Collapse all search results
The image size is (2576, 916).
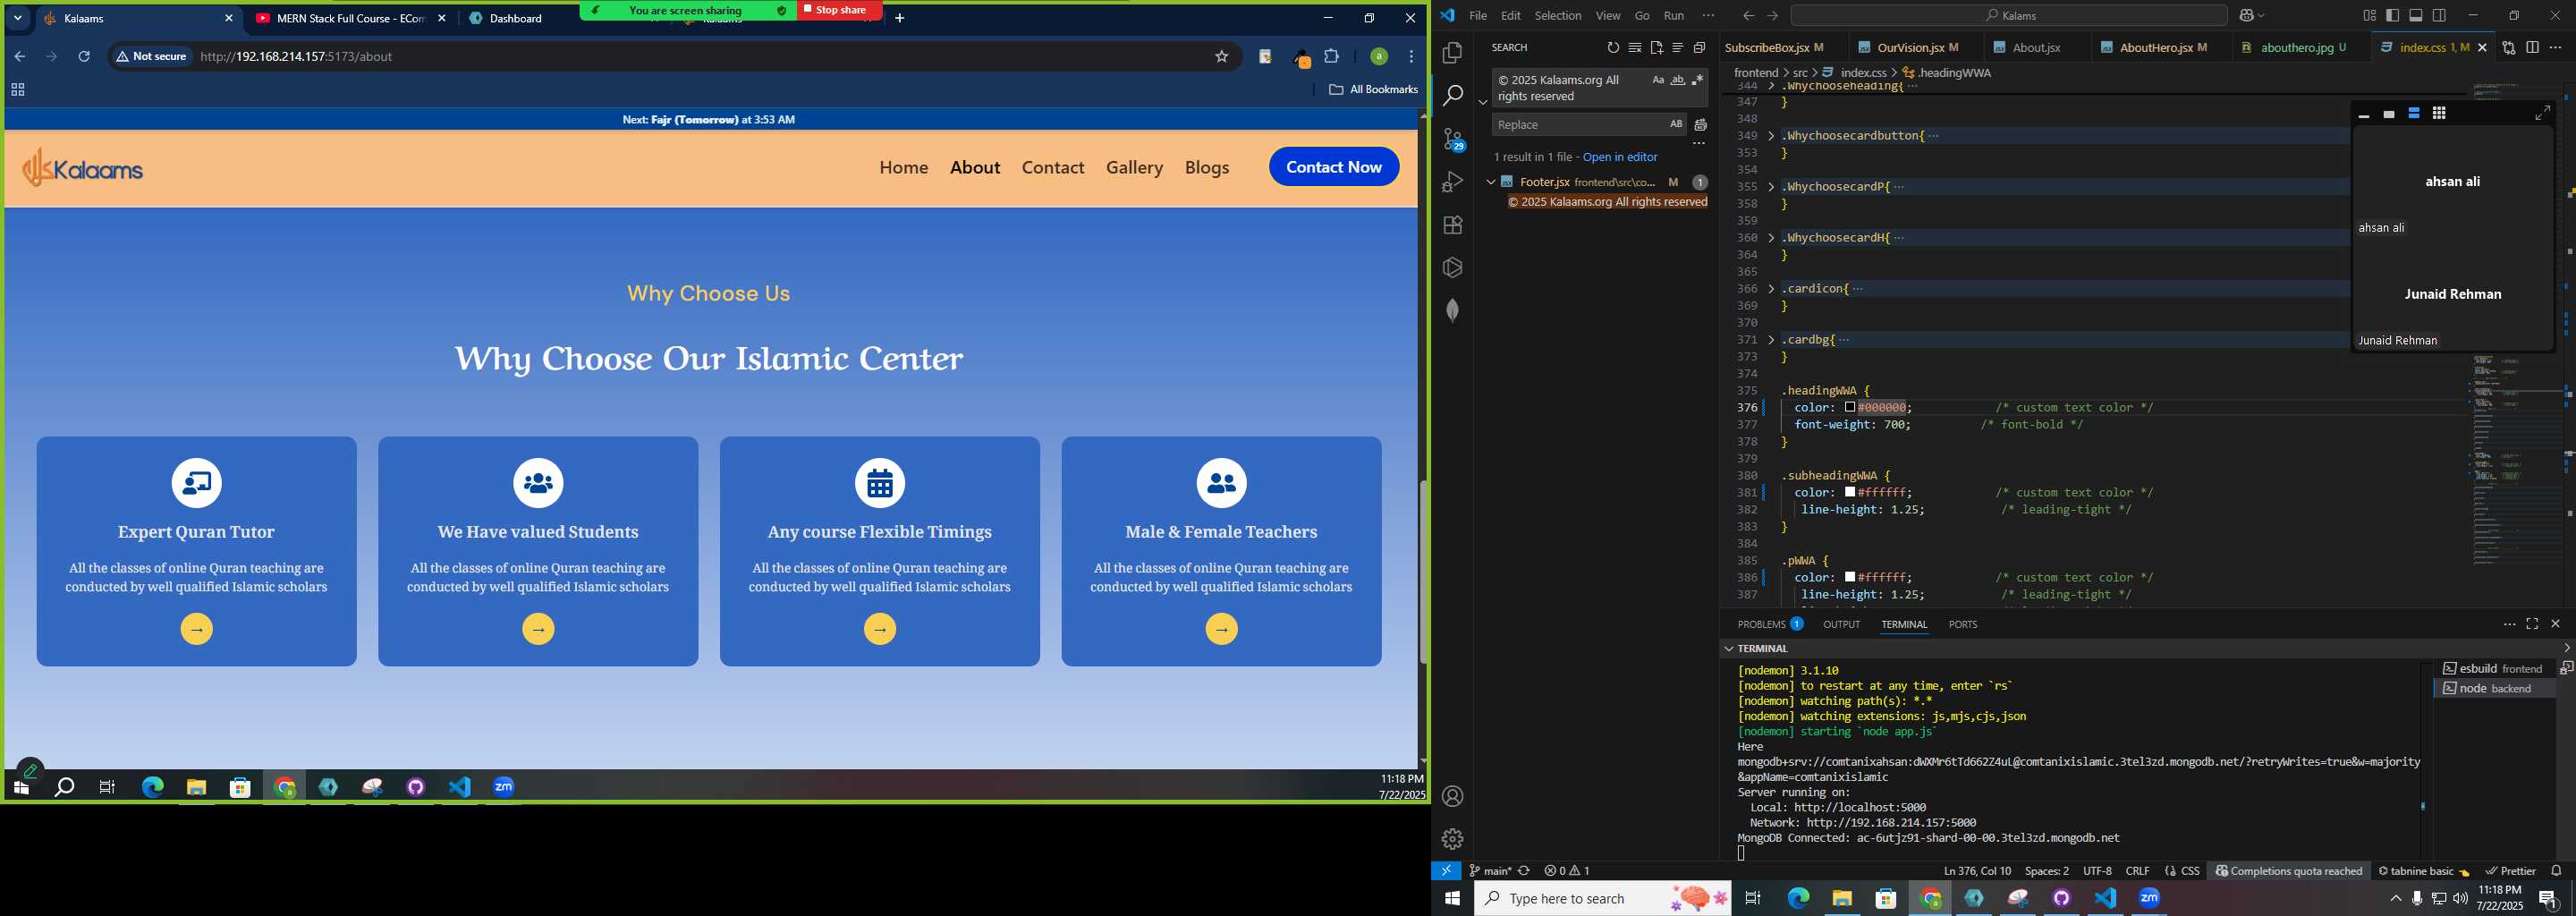tap(1699, 48)
